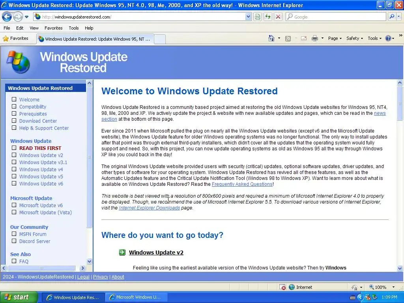Open the Tools command bar menu

[x=374, y=38]
